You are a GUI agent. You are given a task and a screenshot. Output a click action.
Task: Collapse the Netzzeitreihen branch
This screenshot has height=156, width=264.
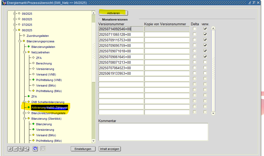[x=24, y=52]
